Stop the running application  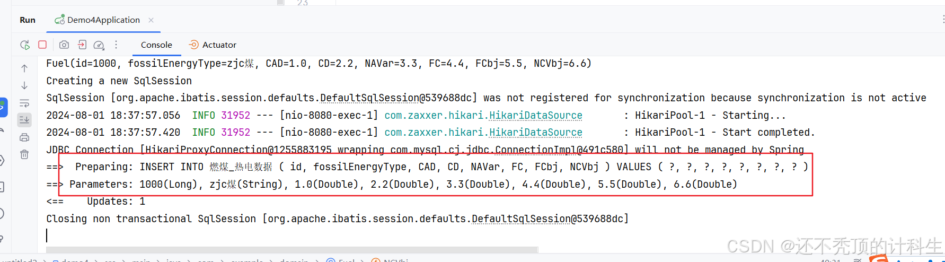pos(42,45)
